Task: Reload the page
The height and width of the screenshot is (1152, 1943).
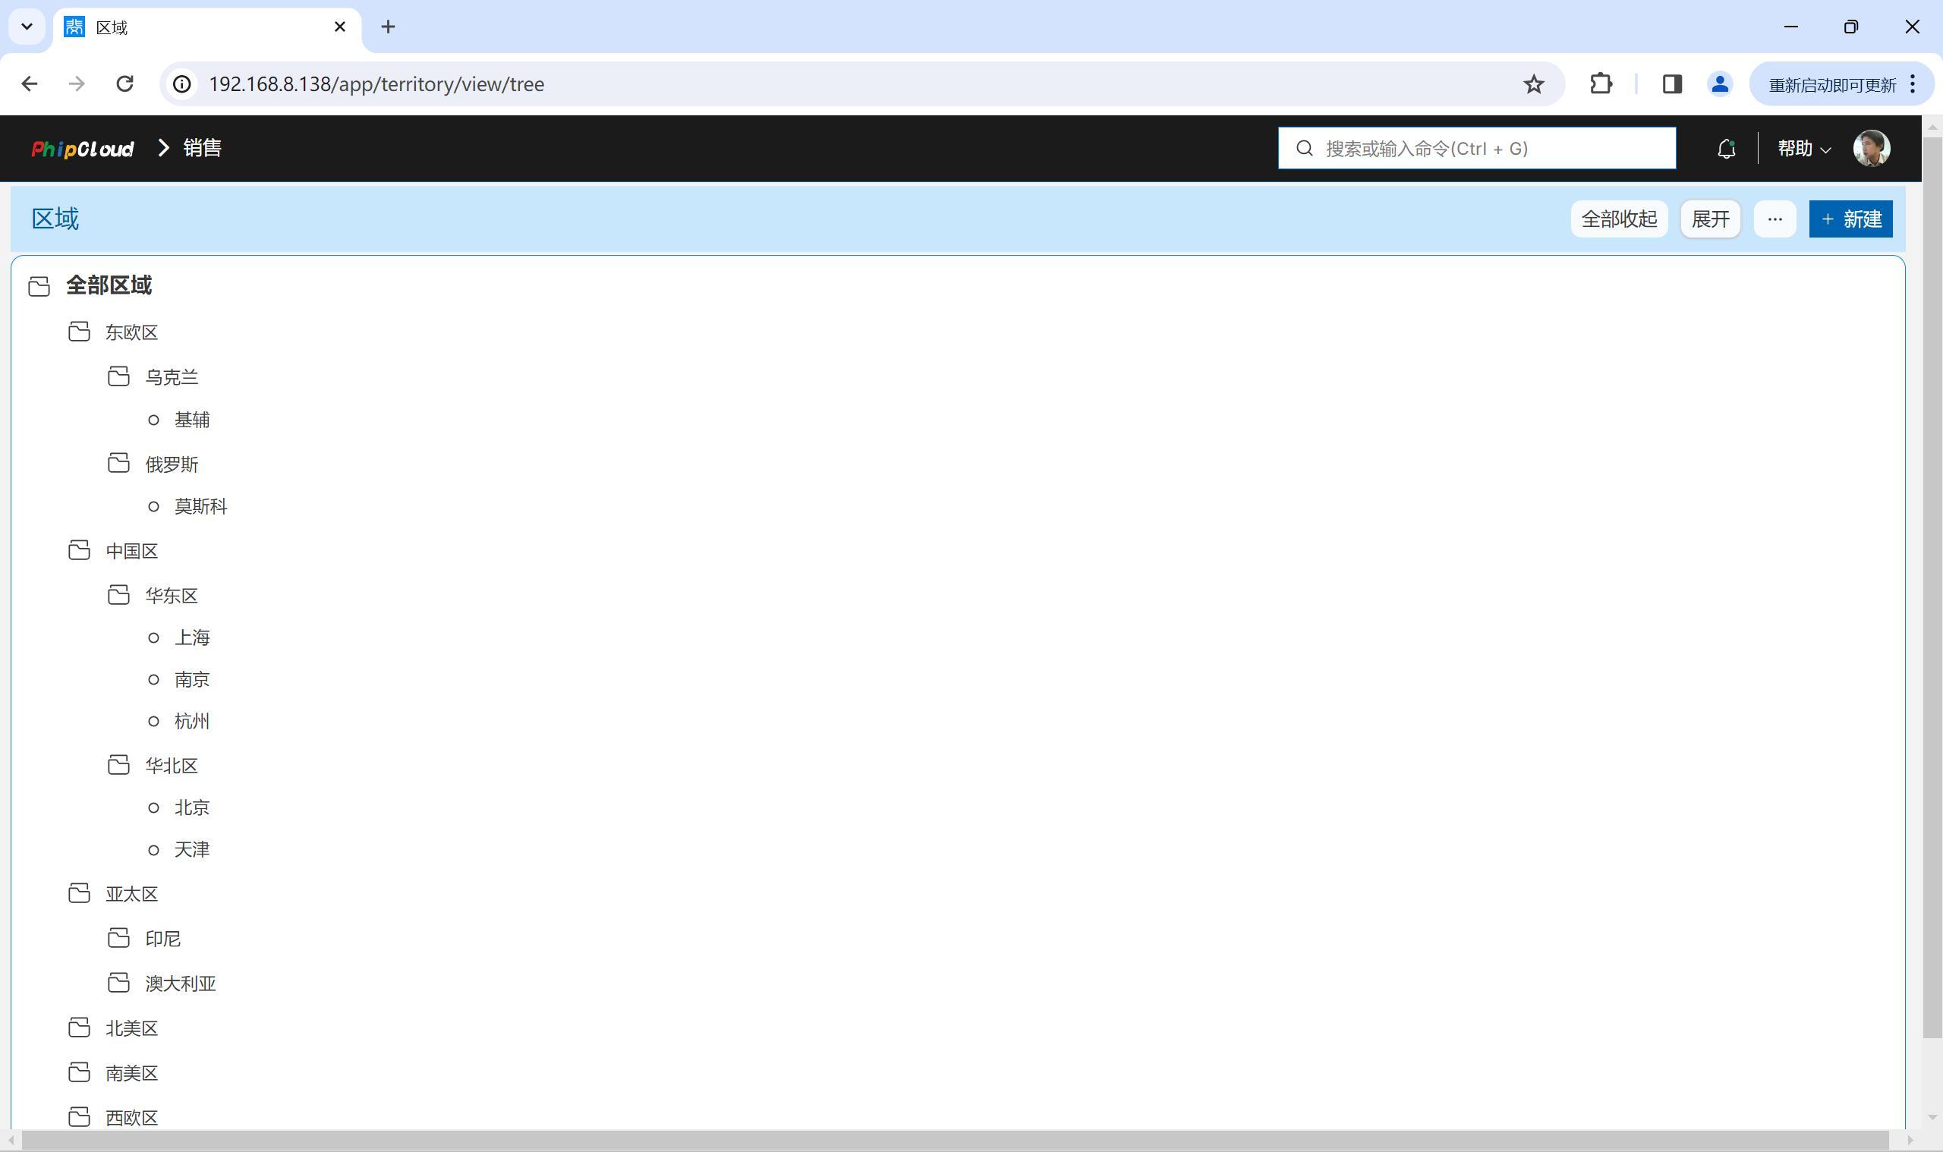Action: [125, 83]
